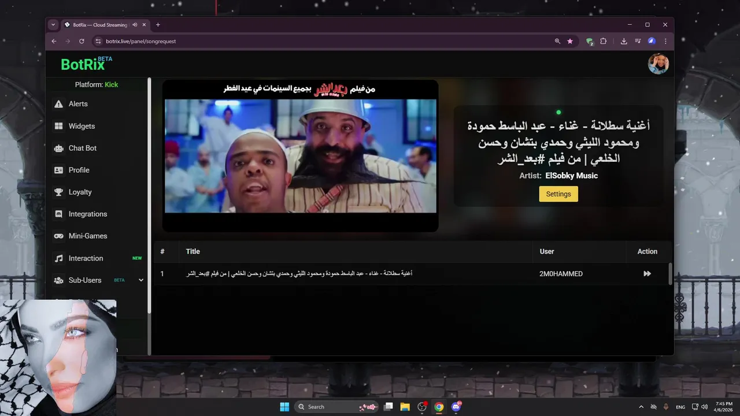
Task: Click the song queue table scrollbar
Action: pos(671,274)
